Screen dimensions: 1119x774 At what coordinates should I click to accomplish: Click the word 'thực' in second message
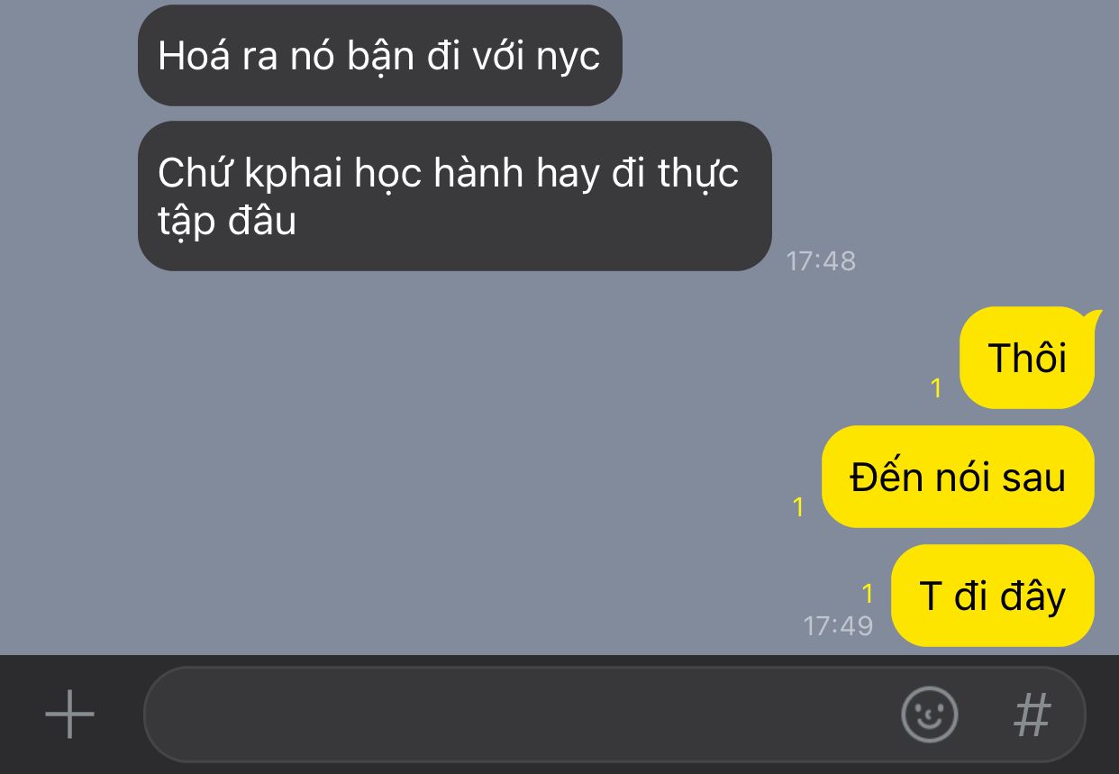(697, 174)
